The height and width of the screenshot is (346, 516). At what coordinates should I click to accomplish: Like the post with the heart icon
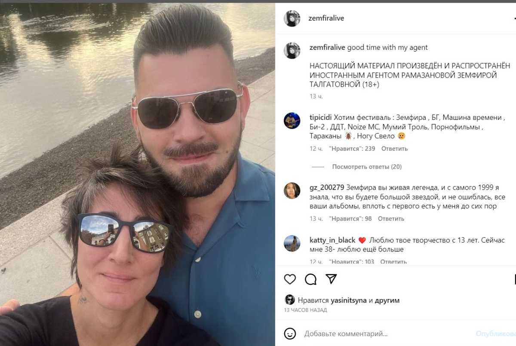point(290,279)
